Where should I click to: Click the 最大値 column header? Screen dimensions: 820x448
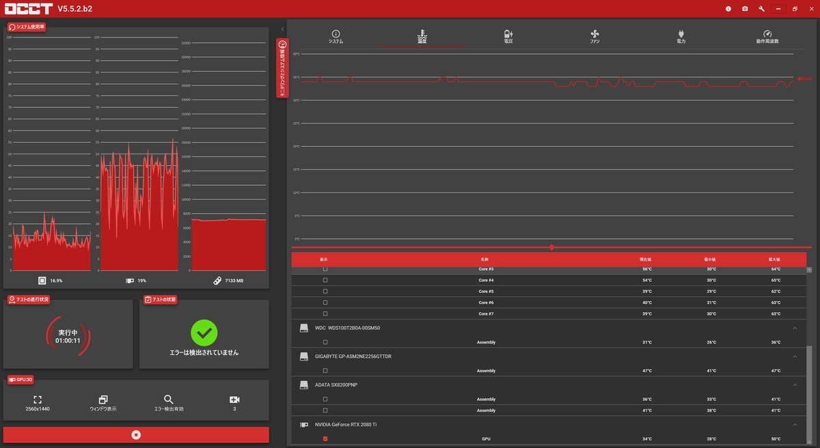pyautogui.click(x=774, y=260)
